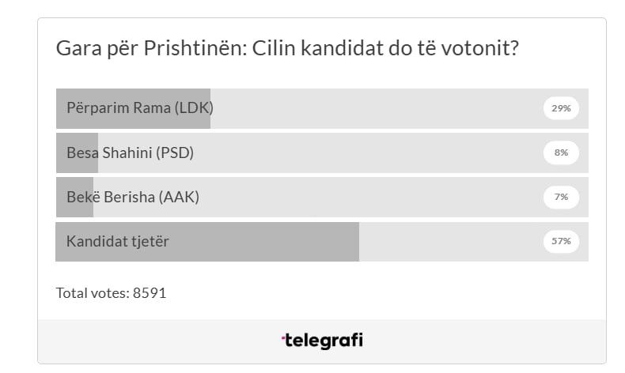Click the unfilled part of Përparim Rama's bar

[x=372, y=108]
